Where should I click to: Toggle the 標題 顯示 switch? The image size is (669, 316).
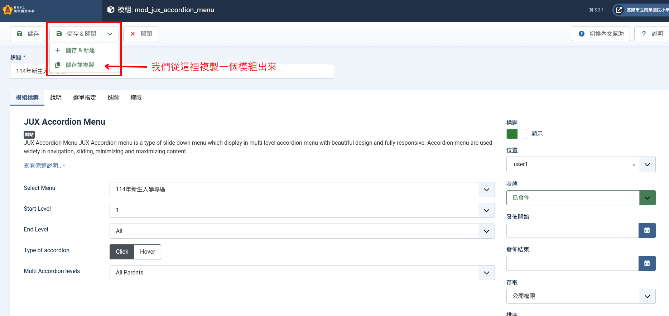(x=516, y=134)
